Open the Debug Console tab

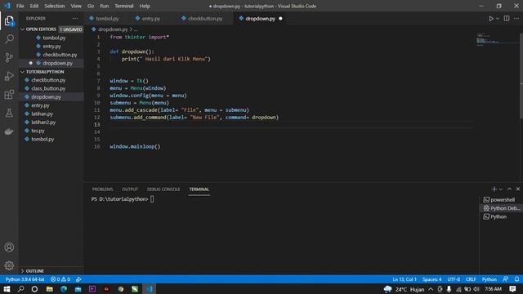(x=163, y=189)
